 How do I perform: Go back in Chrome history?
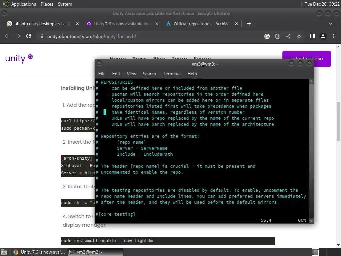(x=7, y=36)
